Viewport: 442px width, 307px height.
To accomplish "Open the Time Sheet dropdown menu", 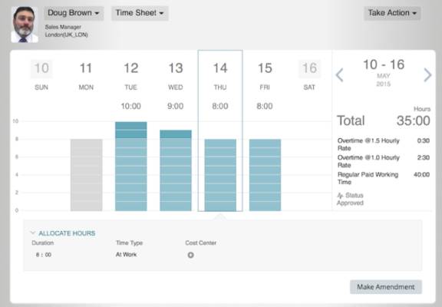I will click(140, 13).
